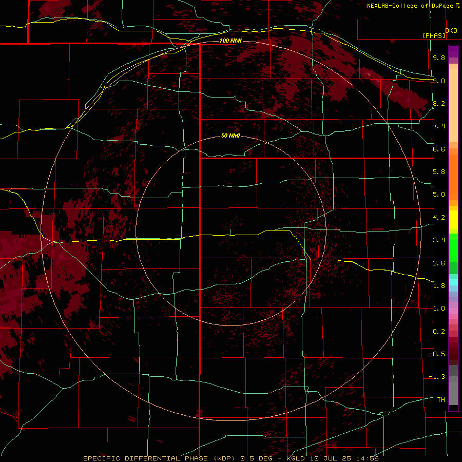The height and width of the screenshot is (462, 462).
Task: Click the -0.5 value on the color scale
Action: [437, 354]
